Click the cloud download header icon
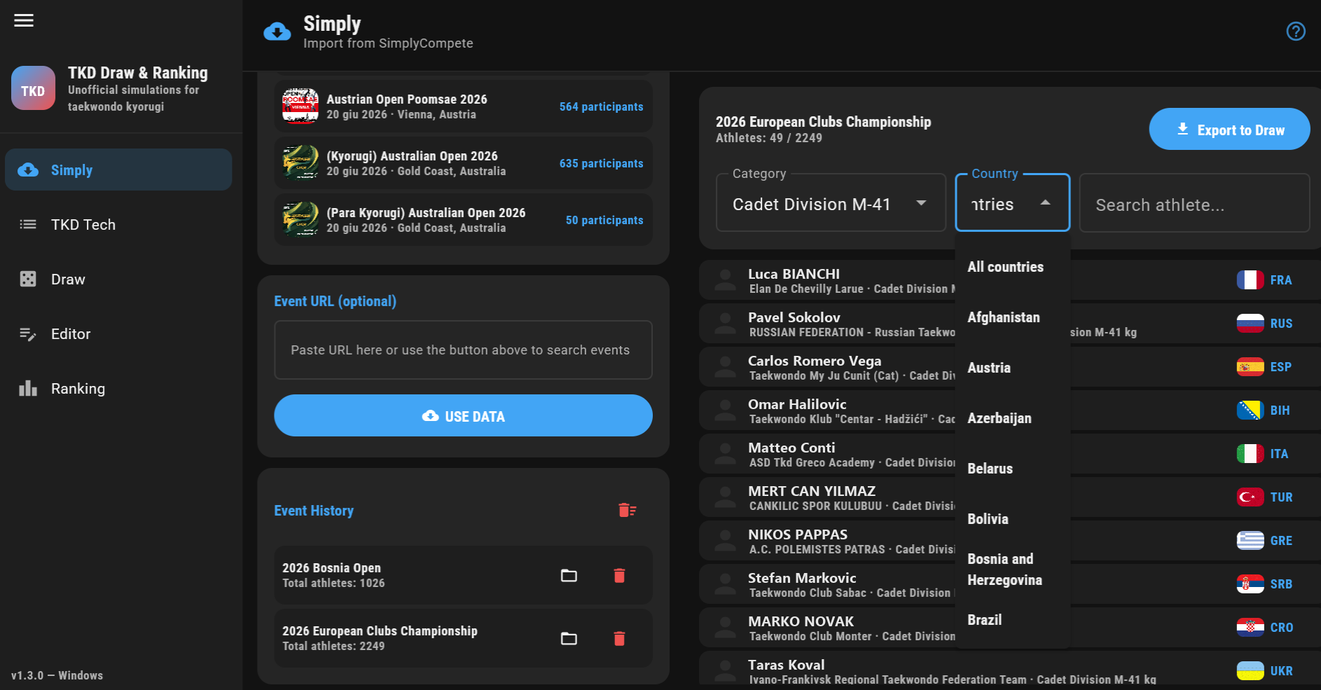The image size is (1321, 690). (x=277, y=32)
